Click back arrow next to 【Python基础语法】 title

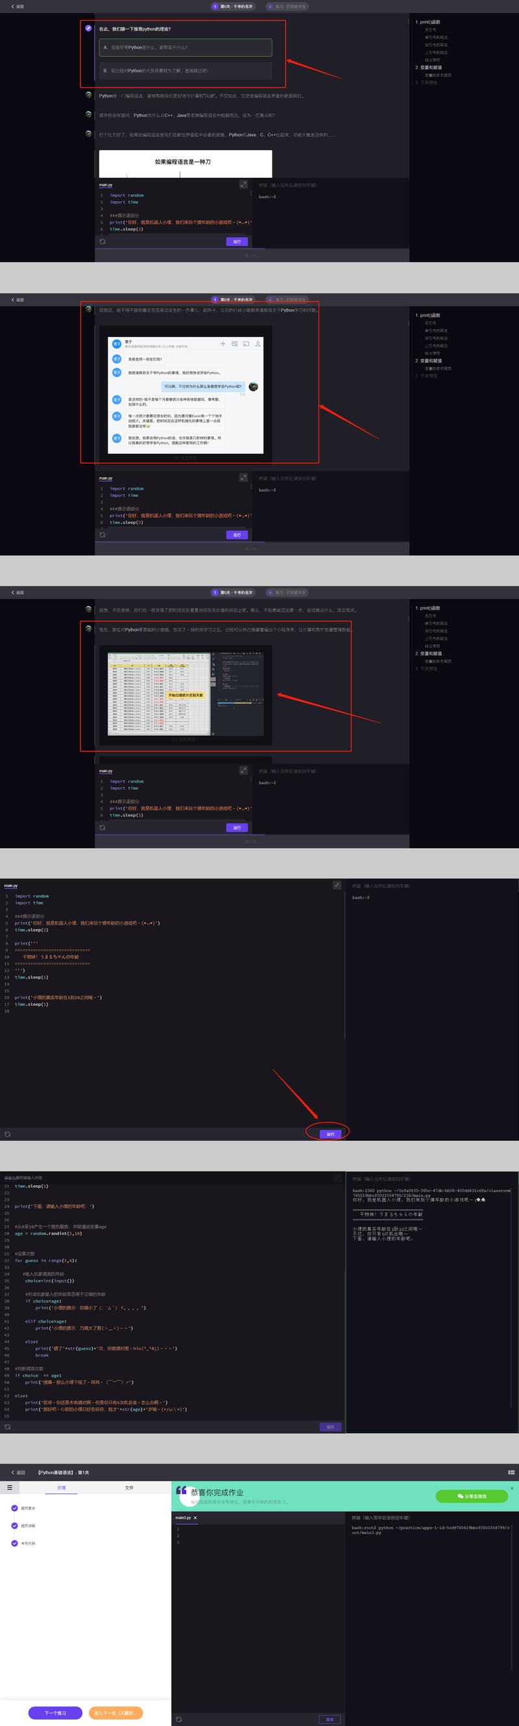tap(14, 1472)
